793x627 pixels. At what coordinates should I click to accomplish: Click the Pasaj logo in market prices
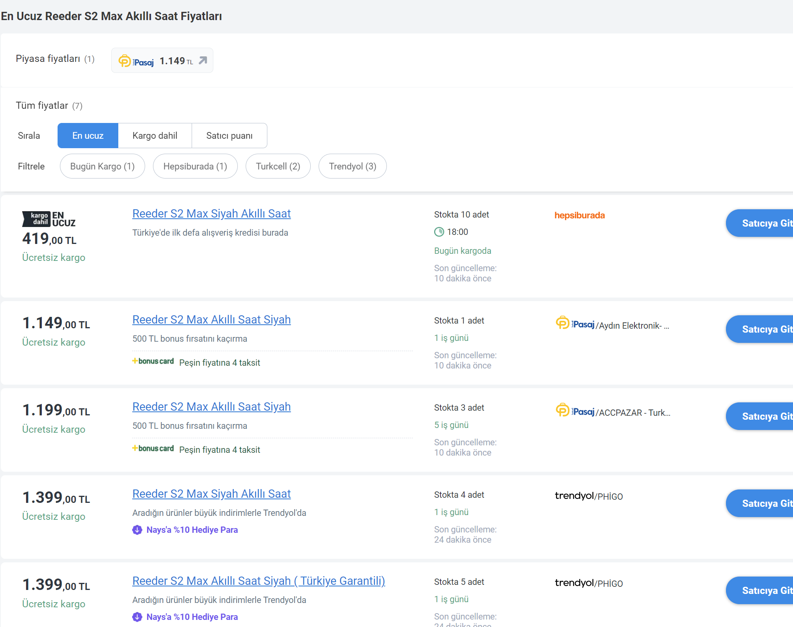click(136, 61)
